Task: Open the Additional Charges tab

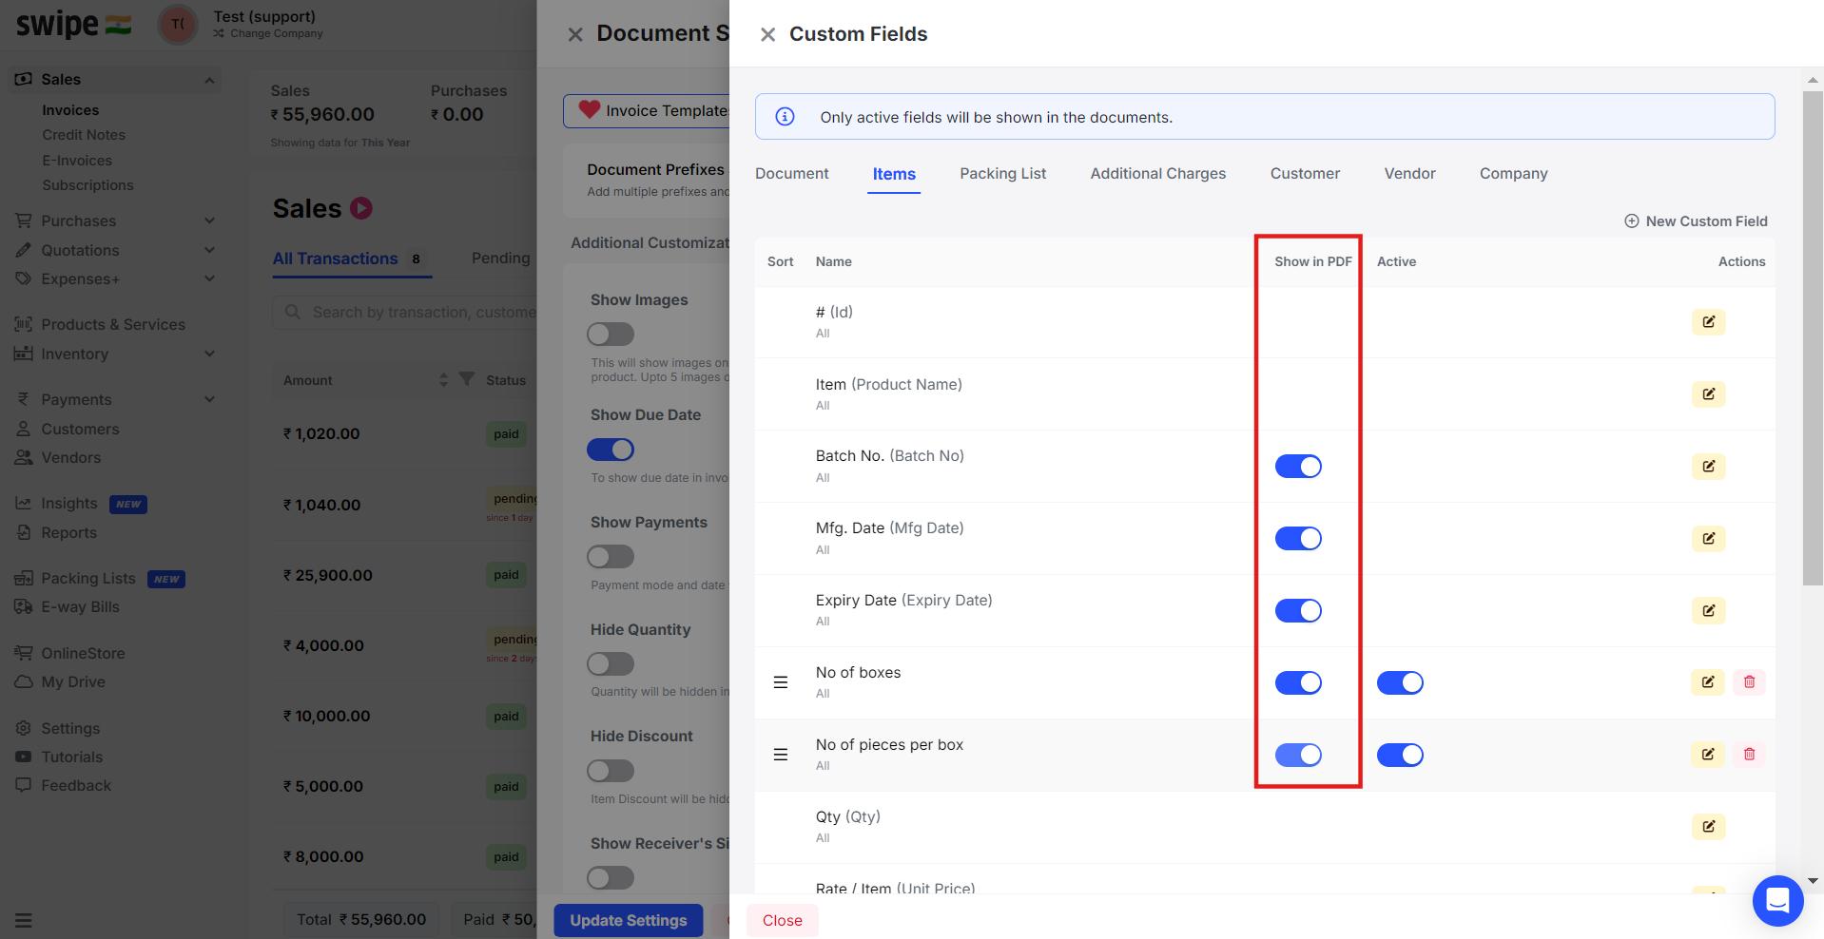Action: tap(1157, 174)
